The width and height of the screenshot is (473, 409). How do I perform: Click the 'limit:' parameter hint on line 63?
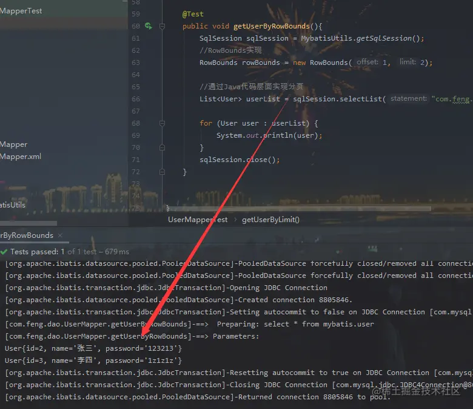pos(408,62)
